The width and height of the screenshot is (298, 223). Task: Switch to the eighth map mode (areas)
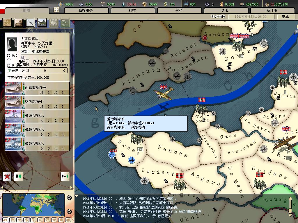pyautogui.click(x=54, y=220)
